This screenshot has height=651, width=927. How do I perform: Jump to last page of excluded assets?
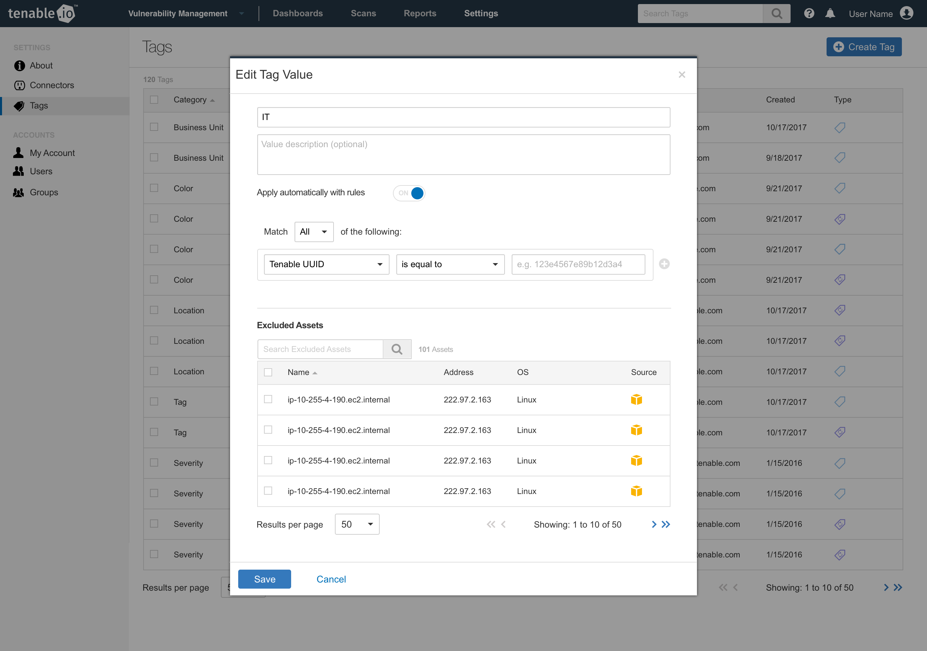(x=666, y=524)
